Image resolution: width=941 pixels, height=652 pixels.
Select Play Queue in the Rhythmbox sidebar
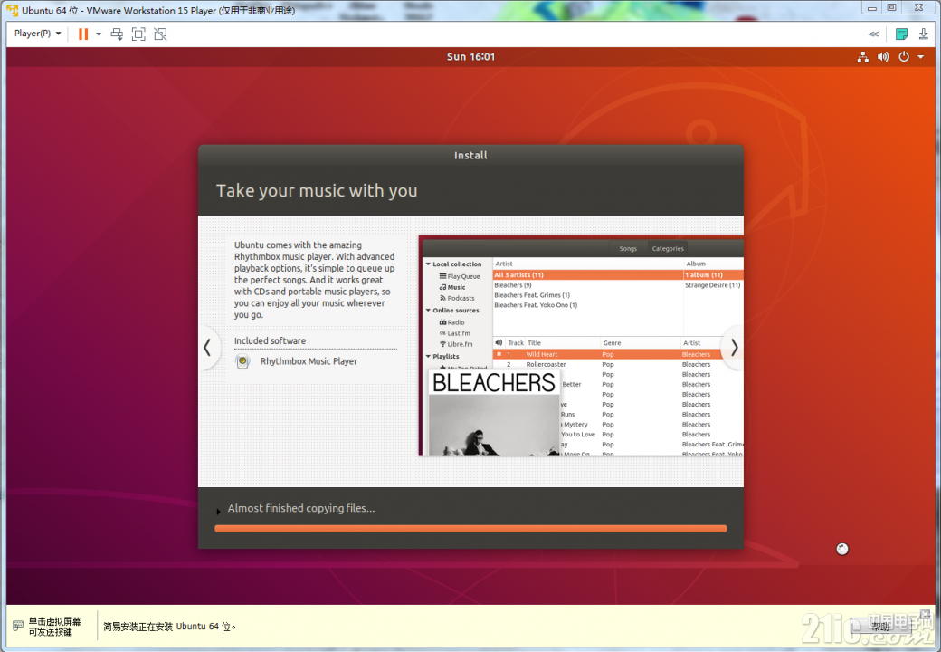[x=460, y=276]
